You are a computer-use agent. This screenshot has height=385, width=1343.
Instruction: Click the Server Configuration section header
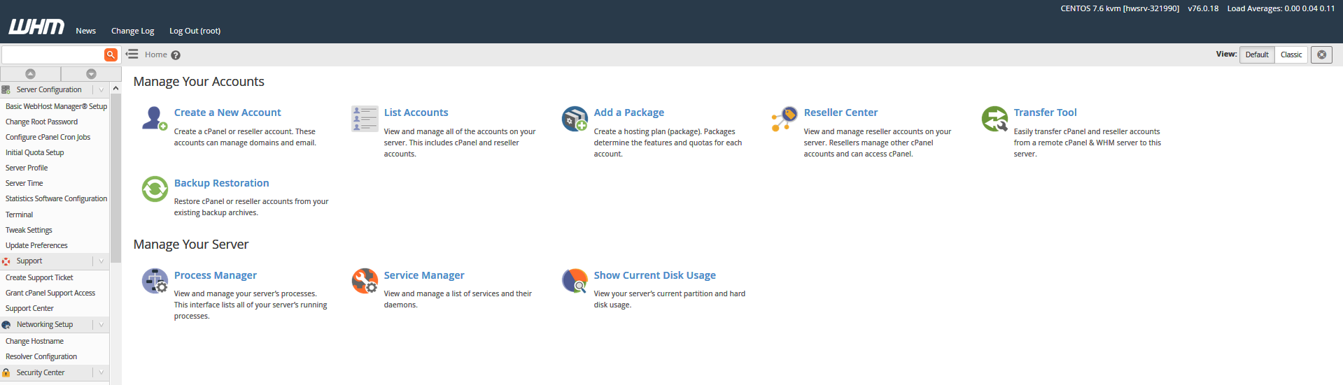pos(55,89)
